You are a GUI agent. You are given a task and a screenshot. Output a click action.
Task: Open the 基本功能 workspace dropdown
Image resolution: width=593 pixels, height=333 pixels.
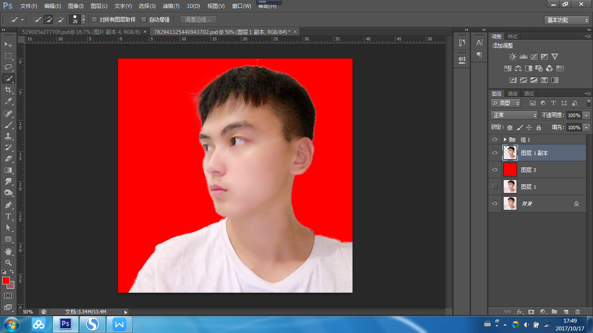point(567,20)
